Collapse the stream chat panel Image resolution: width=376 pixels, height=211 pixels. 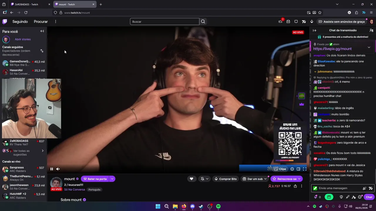point(315,30)
